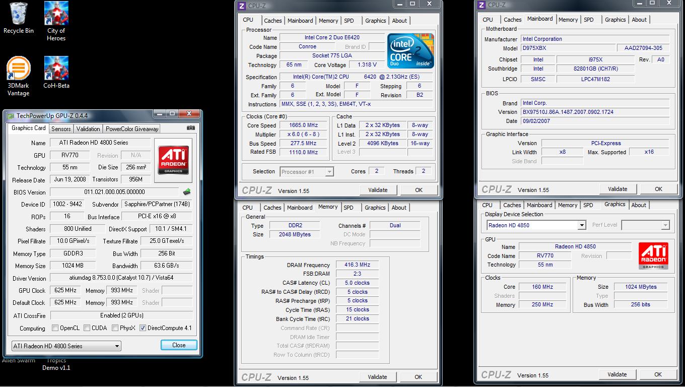Click Validate in Mainboard window

[x=618, y=189]
